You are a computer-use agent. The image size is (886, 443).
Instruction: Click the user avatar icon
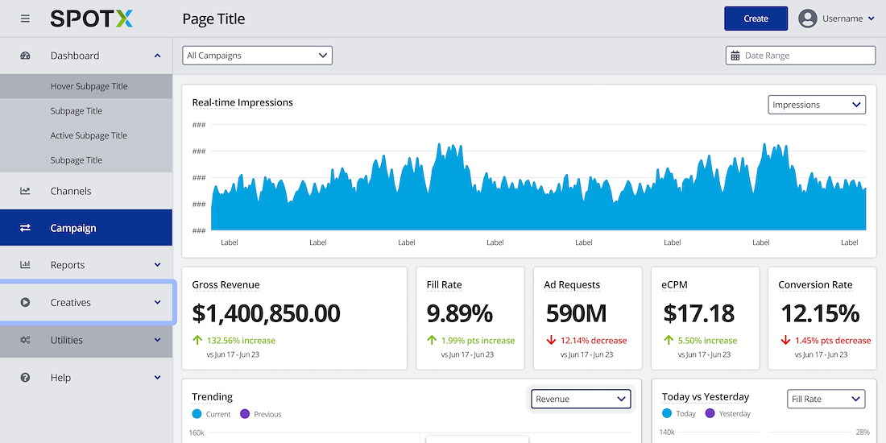[807, 19]
